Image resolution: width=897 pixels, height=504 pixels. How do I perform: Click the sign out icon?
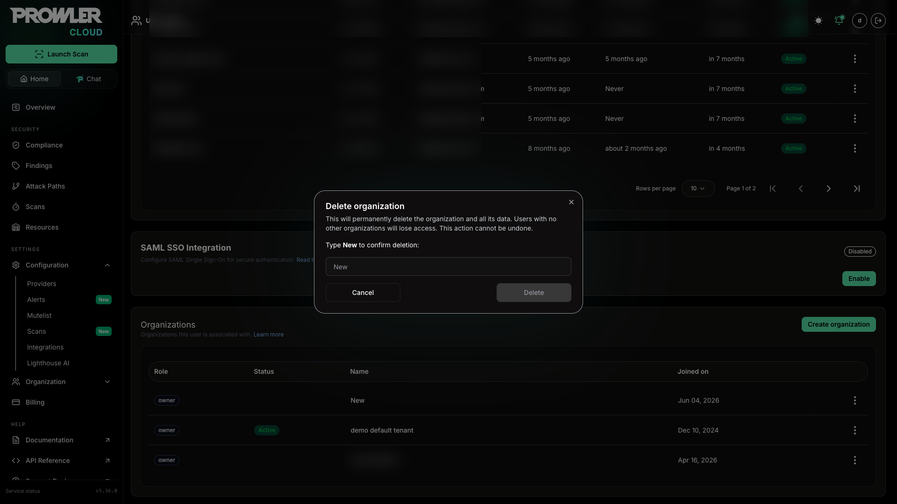click(878, 21)
